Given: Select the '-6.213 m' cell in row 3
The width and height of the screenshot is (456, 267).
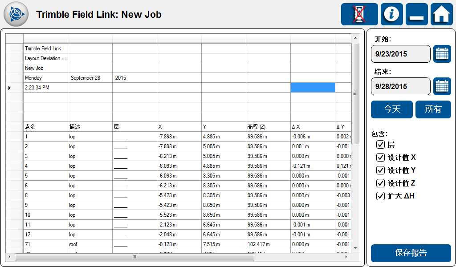Looking at the screenshot, I should [179, 156].
